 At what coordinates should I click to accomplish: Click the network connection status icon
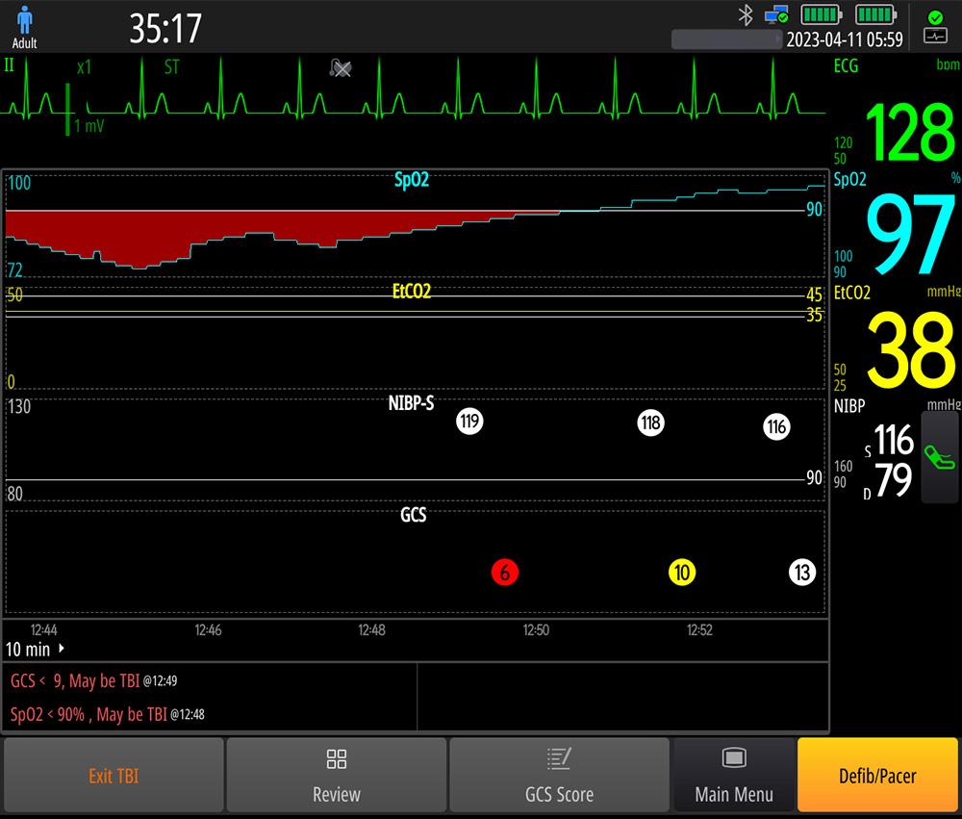point(775,15)
